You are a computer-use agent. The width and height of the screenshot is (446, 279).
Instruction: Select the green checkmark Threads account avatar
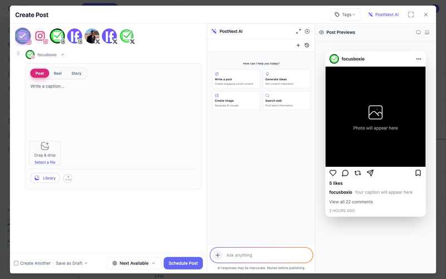click(57, 36)
